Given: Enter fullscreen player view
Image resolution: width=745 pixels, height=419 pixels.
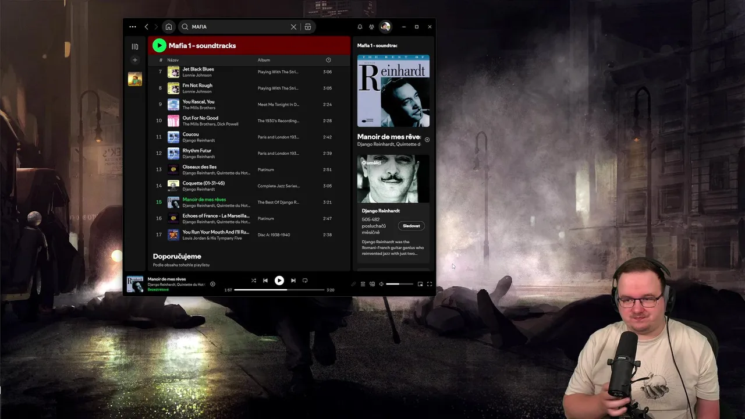Looking at the screenshot, I should (430, 284).
